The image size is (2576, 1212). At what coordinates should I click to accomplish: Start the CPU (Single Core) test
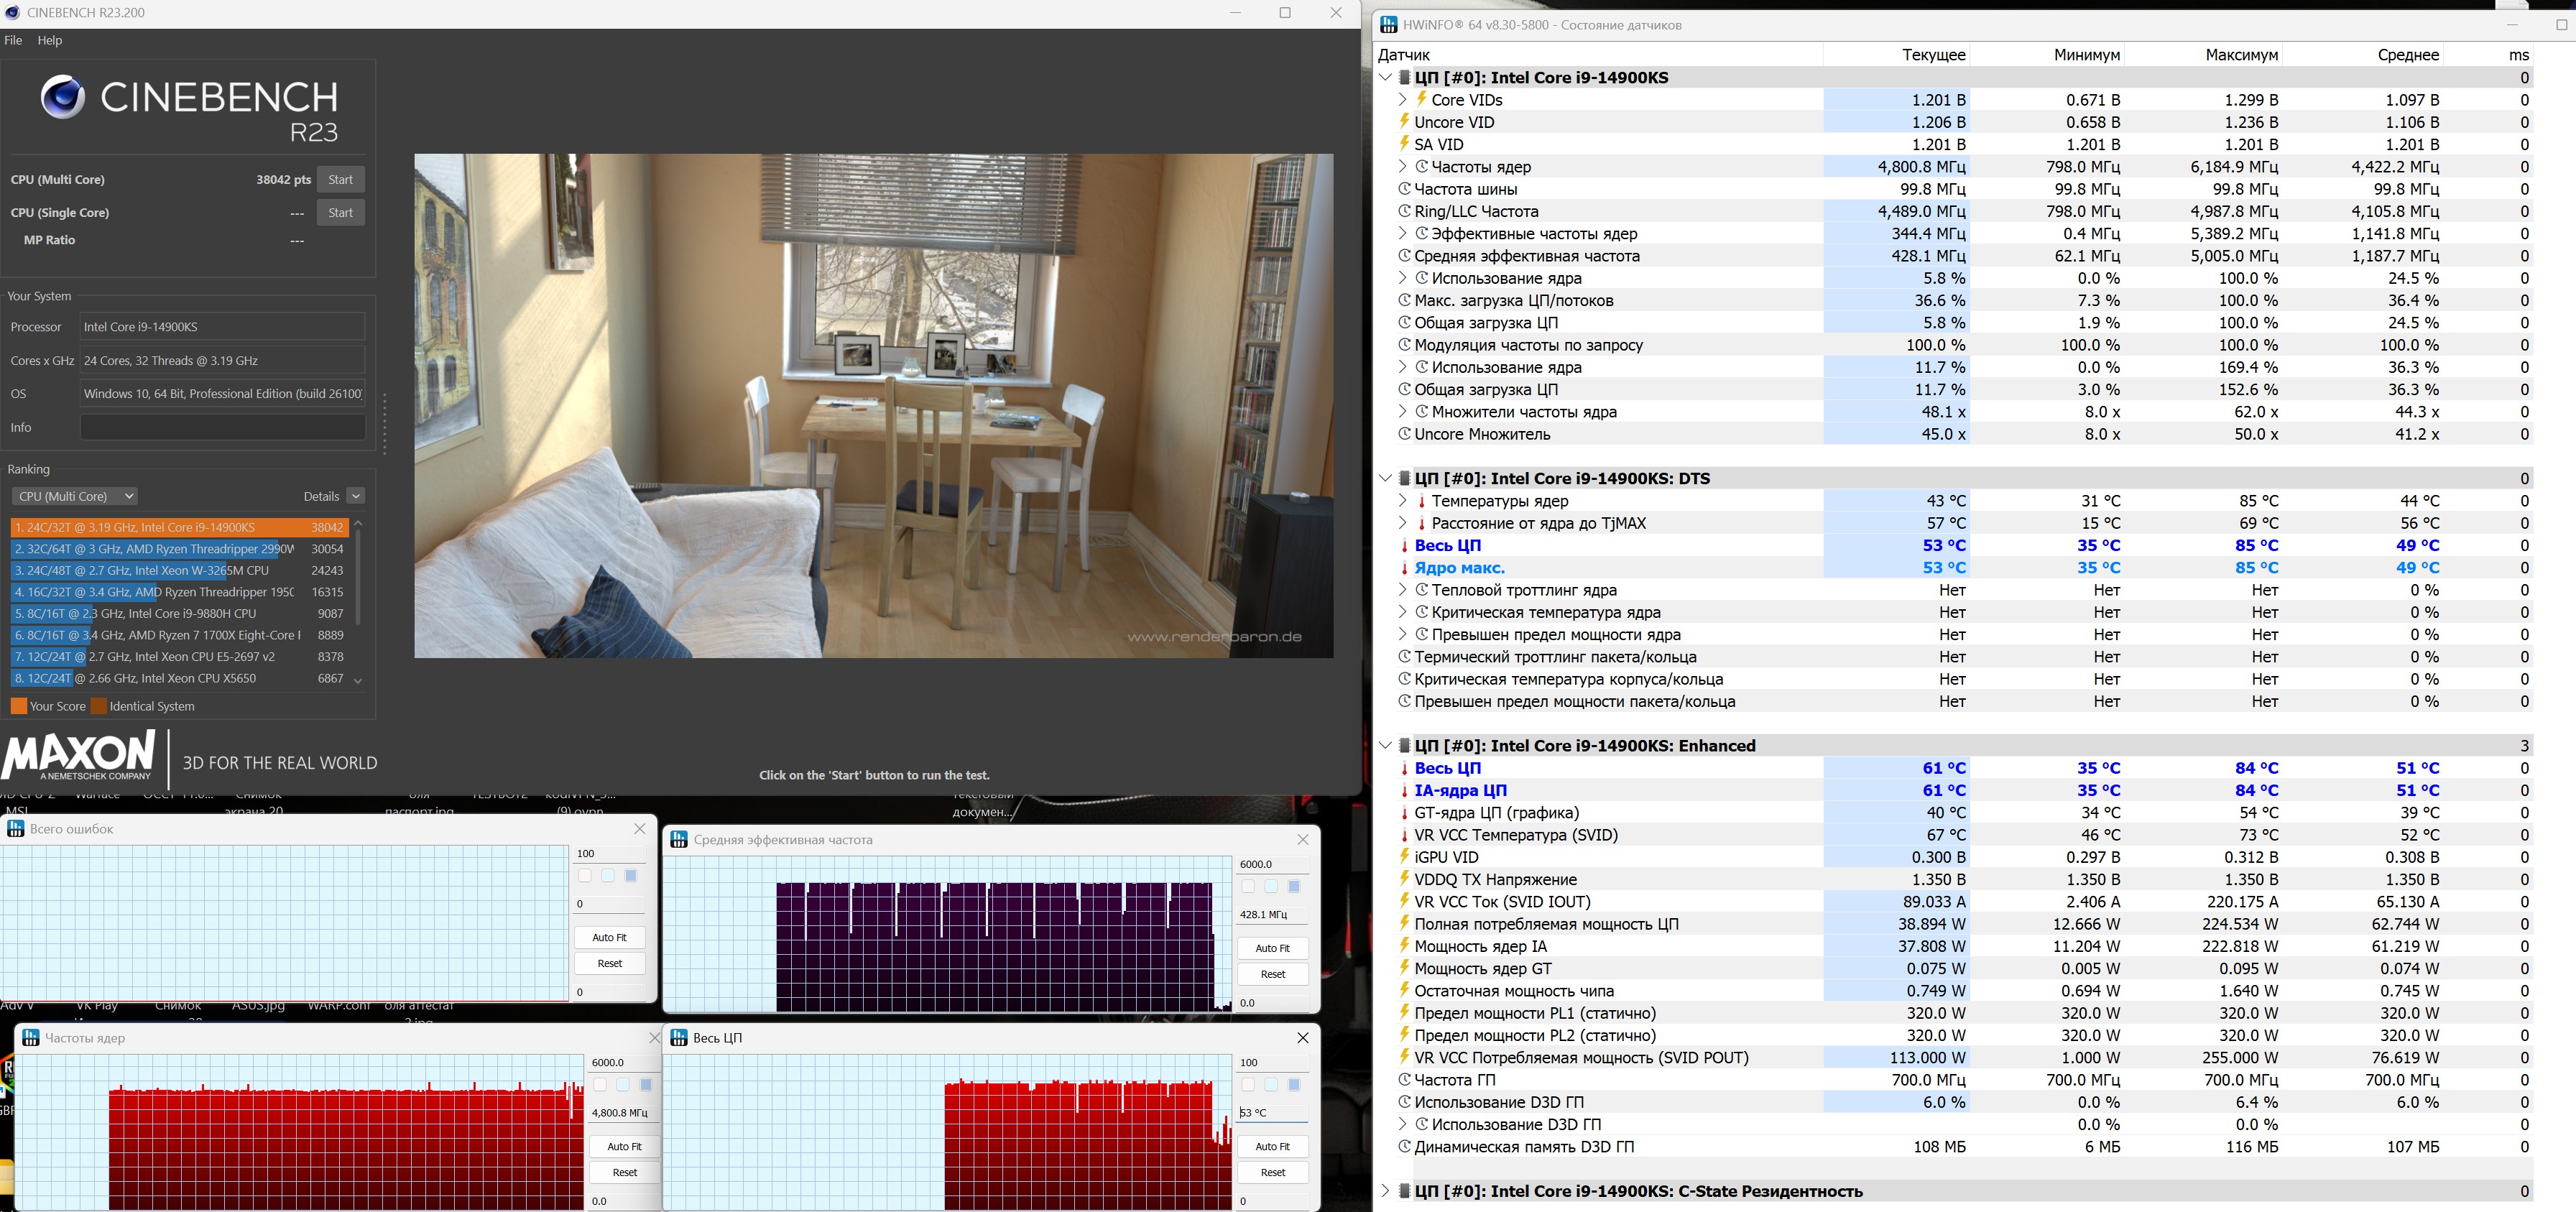pyautogui.click(x=340, y=212)
